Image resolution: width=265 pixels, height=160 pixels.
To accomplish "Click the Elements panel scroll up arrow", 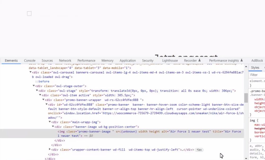I will (x=246, y=67).
